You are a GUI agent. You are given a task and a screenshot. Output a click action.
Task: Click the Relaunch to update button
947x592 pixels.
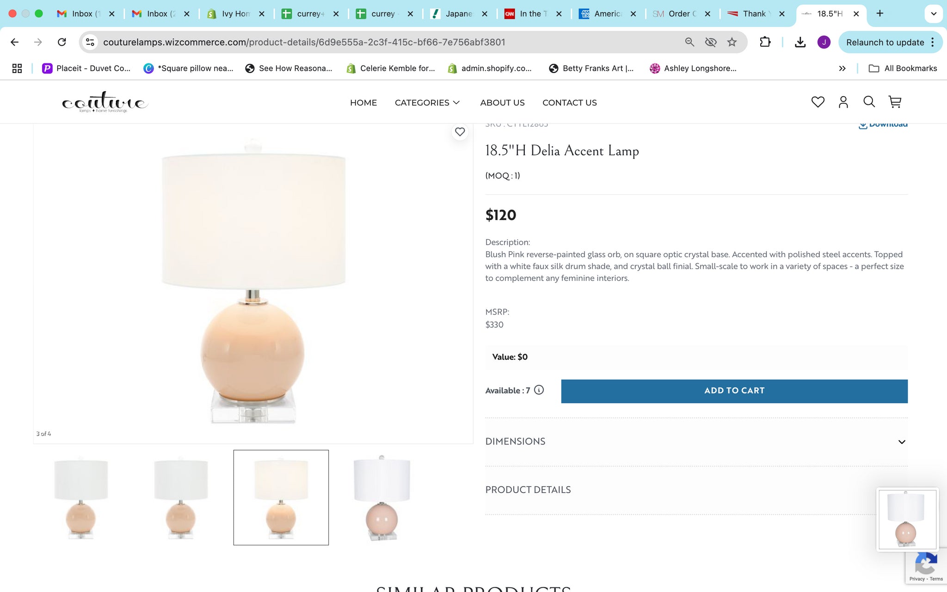(886, 42)
